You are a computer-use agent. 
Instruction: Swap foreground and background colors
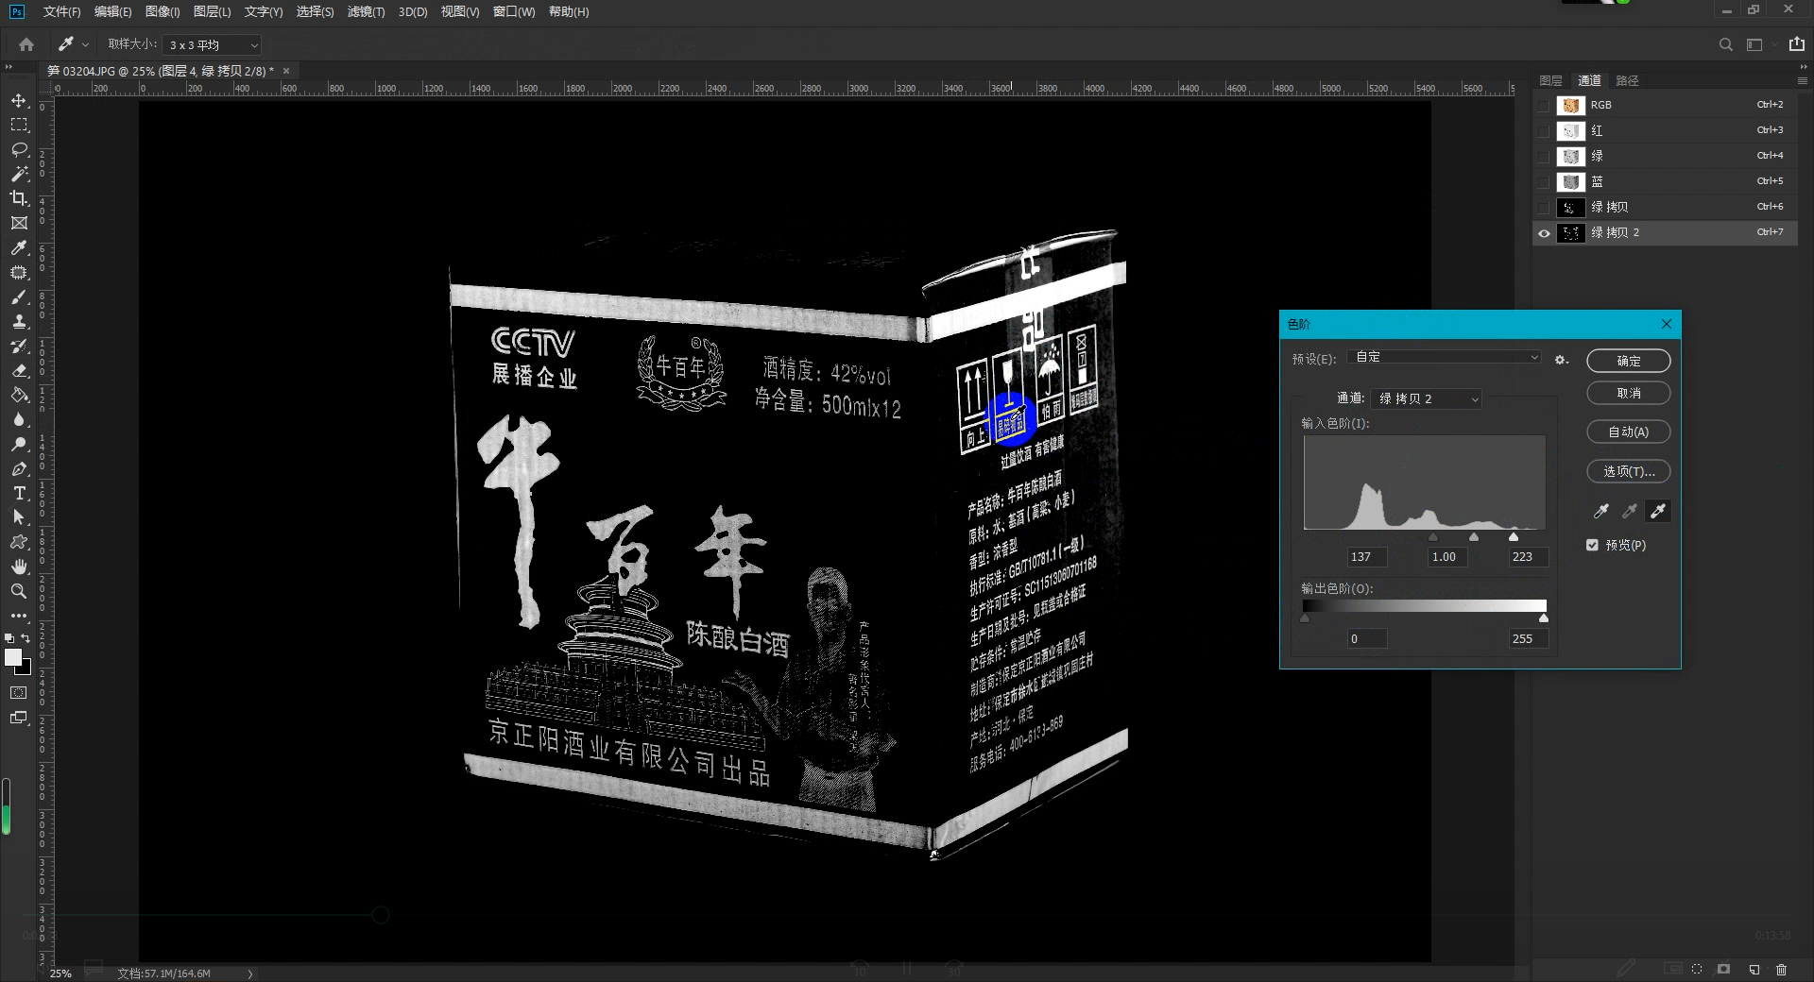[x=26, y=638]
